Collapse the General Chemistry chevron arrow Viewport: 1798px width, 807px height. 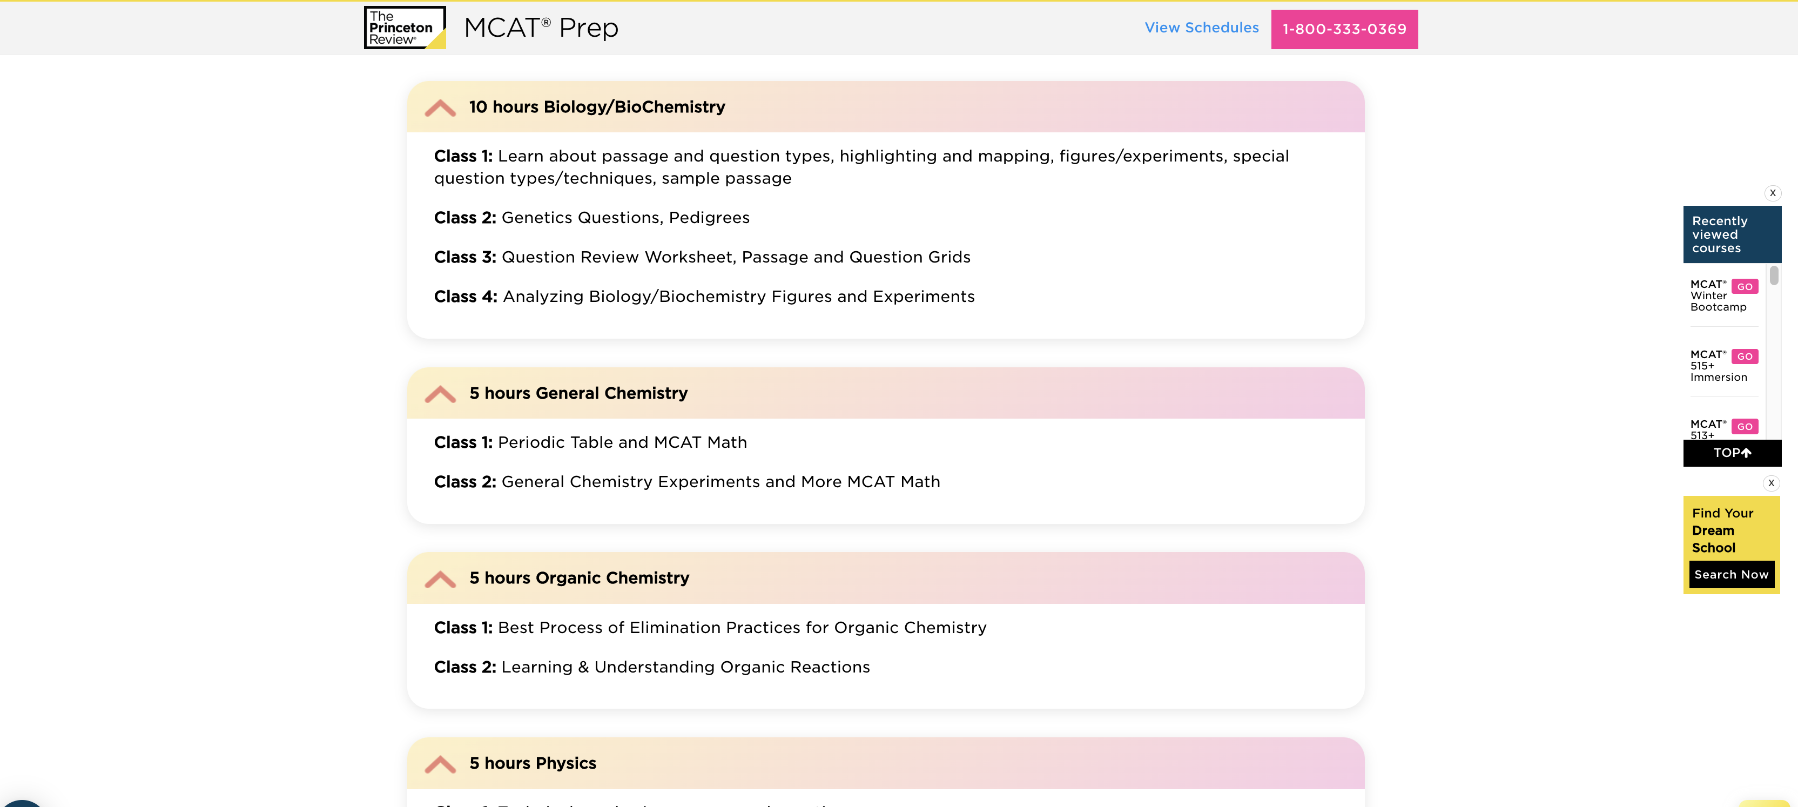pyautogui.click(x=440, y=394)
